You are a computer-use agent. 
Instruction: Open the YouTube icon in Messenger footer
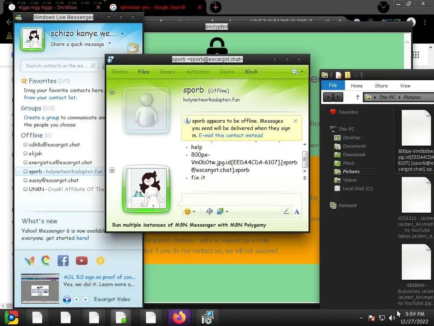(x=82, y=261)
